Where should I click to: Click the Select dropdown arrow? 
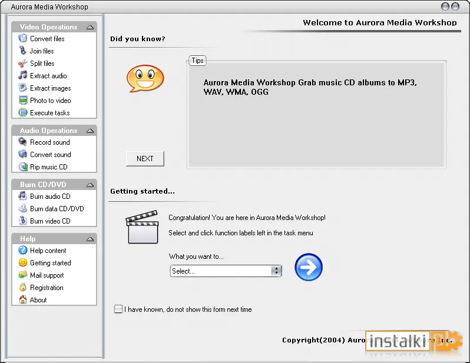pyautogui.click(x=276, y=271)
